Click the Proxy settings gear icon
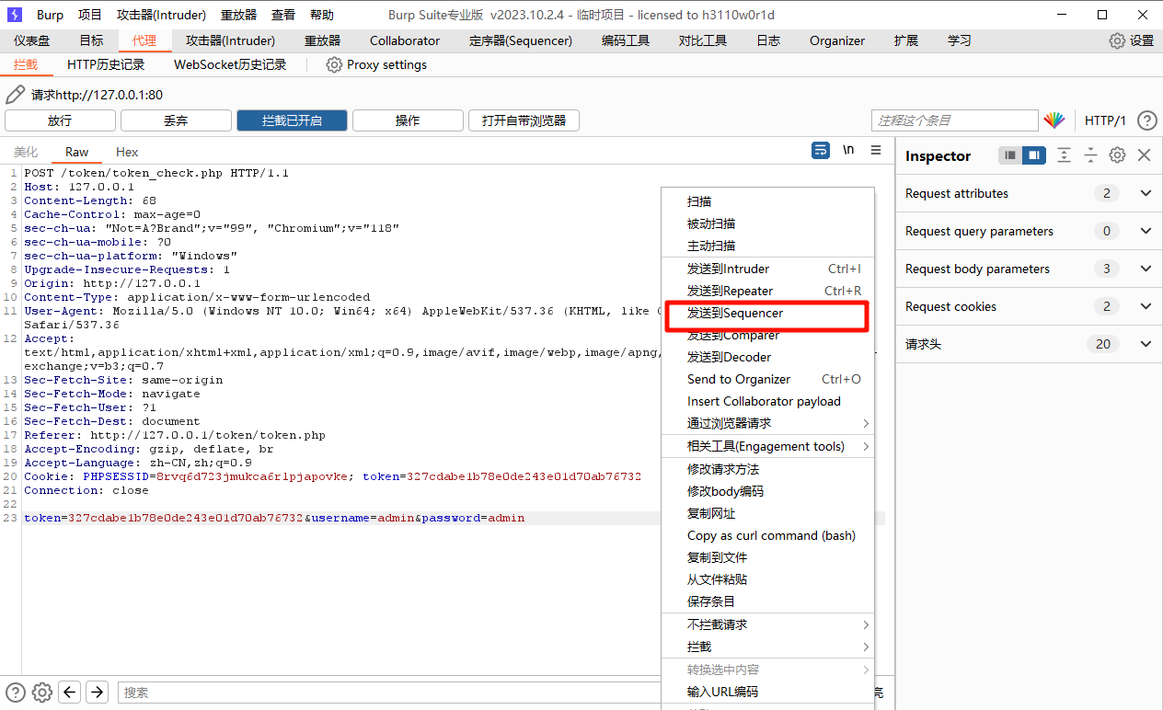The width and height of the screenshot is (1163, 710). click(x=334, y=64)
